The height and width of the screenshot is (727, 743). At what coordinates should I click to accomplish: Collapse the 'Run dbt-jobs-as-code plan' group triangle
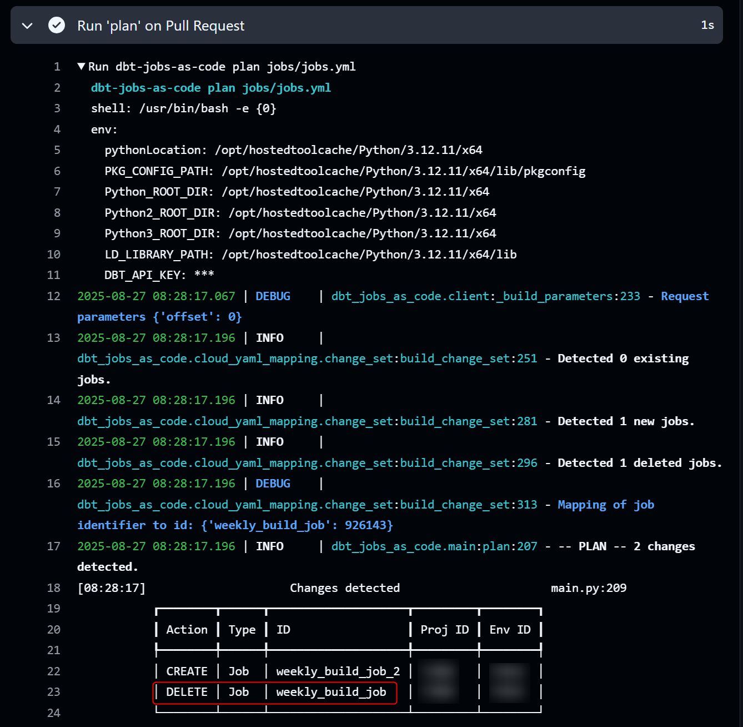tap(82, 67)
